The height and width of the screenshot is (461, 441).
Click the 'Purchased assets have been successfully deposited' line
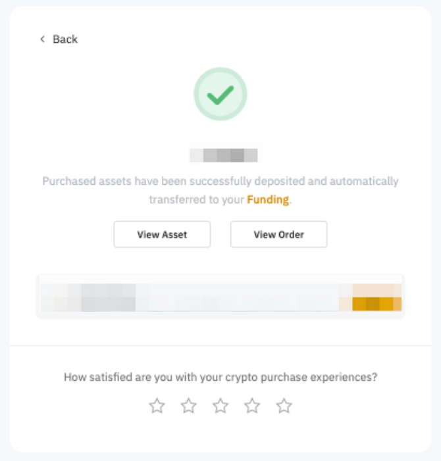click(220, 181)
